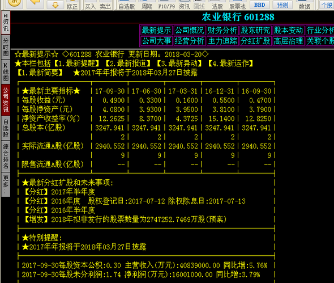The height and width of the screenshot is (283, 334).
Task: Click the 【2.最新报道】 index entry
Action: (x=127, y=64)
